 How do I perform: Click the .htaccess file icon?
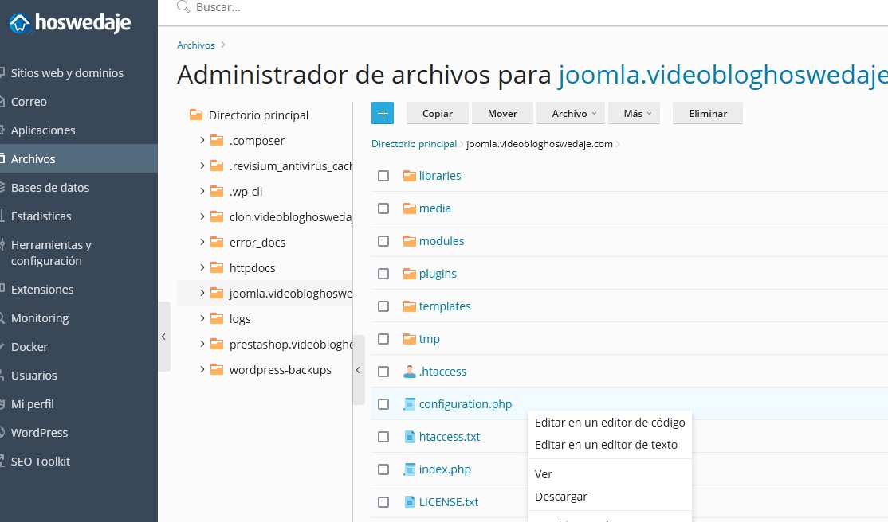[410, 372]
